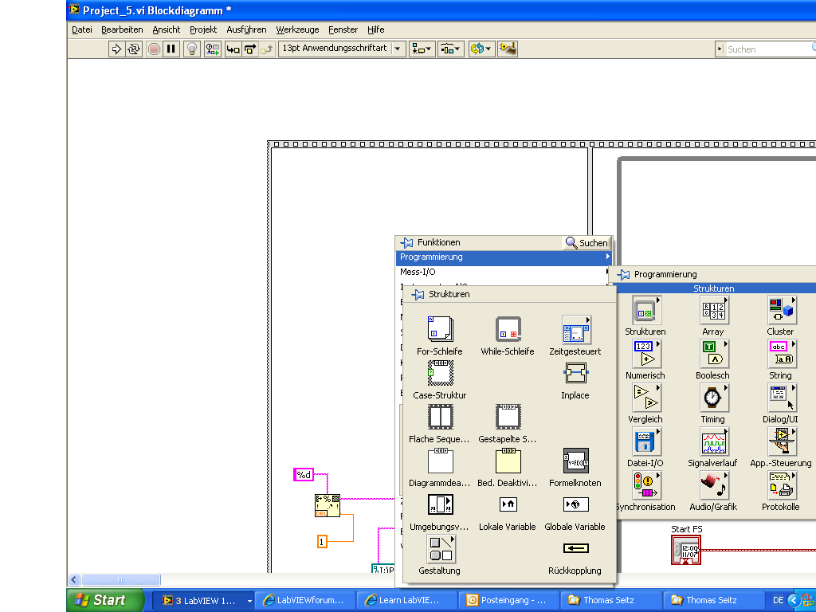Open the Hilfe menu
The image size is (816, 612).
(x=376, y=29)
